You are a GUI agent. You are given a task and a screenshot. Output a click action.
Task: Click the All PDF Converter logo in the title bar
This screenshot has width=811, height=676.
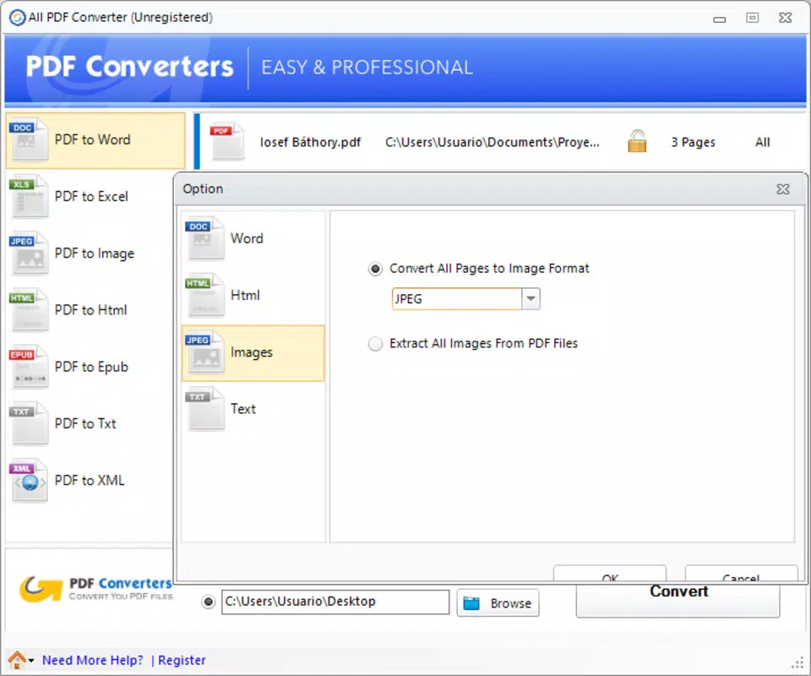17,18
